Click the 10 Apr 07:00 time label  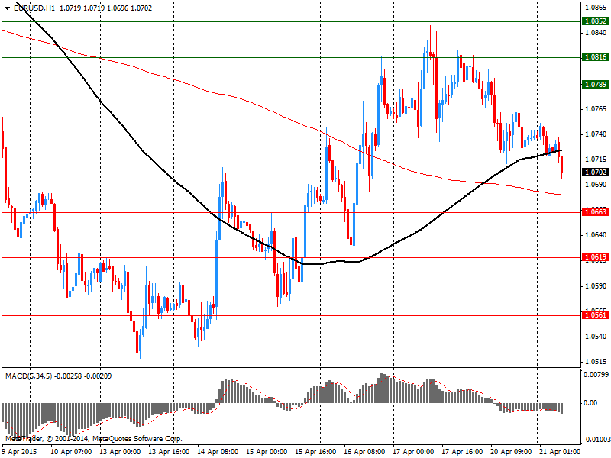coord(71,452)
